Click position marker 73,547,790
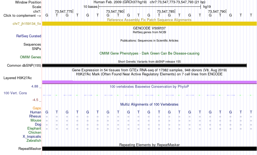This screenshot has width=257, height=155. click(217, 11)
